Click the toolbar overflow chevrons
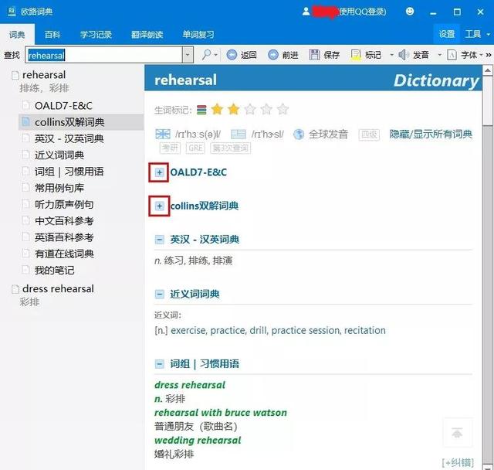494x470 pixels. pos(489,55)
